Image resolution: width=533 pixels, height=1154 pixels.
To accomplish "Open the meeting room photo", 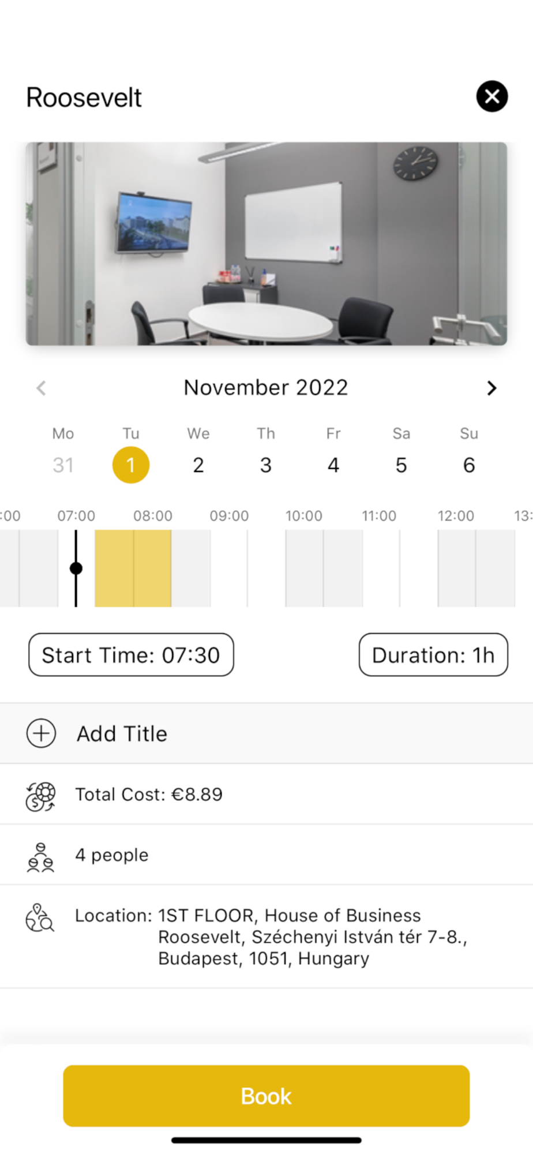I will click(x=266, y=243).
